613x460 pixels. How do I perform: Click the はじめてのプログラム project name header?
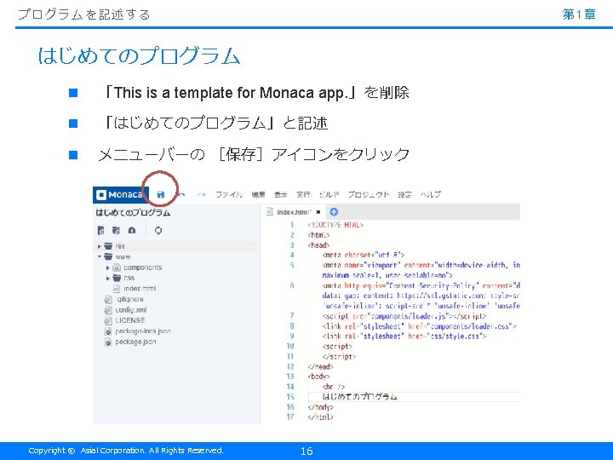click(133, 213)
